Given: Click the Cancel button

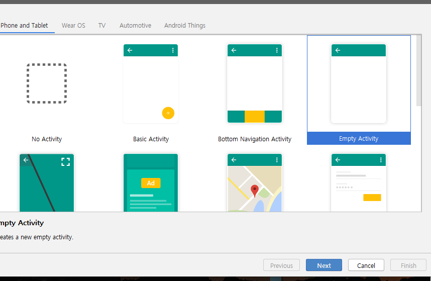Looking at the screenshot, I should click(x=366, y=265).
